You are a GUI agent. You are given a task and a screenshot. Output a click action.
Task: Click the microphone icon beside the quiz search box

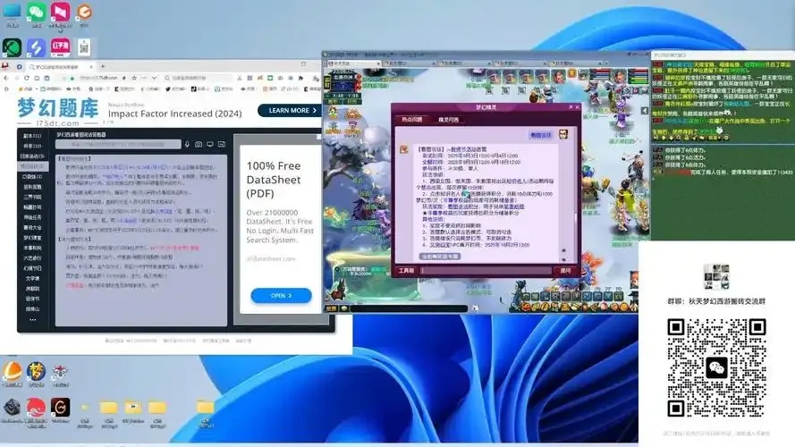pos(187,145)
